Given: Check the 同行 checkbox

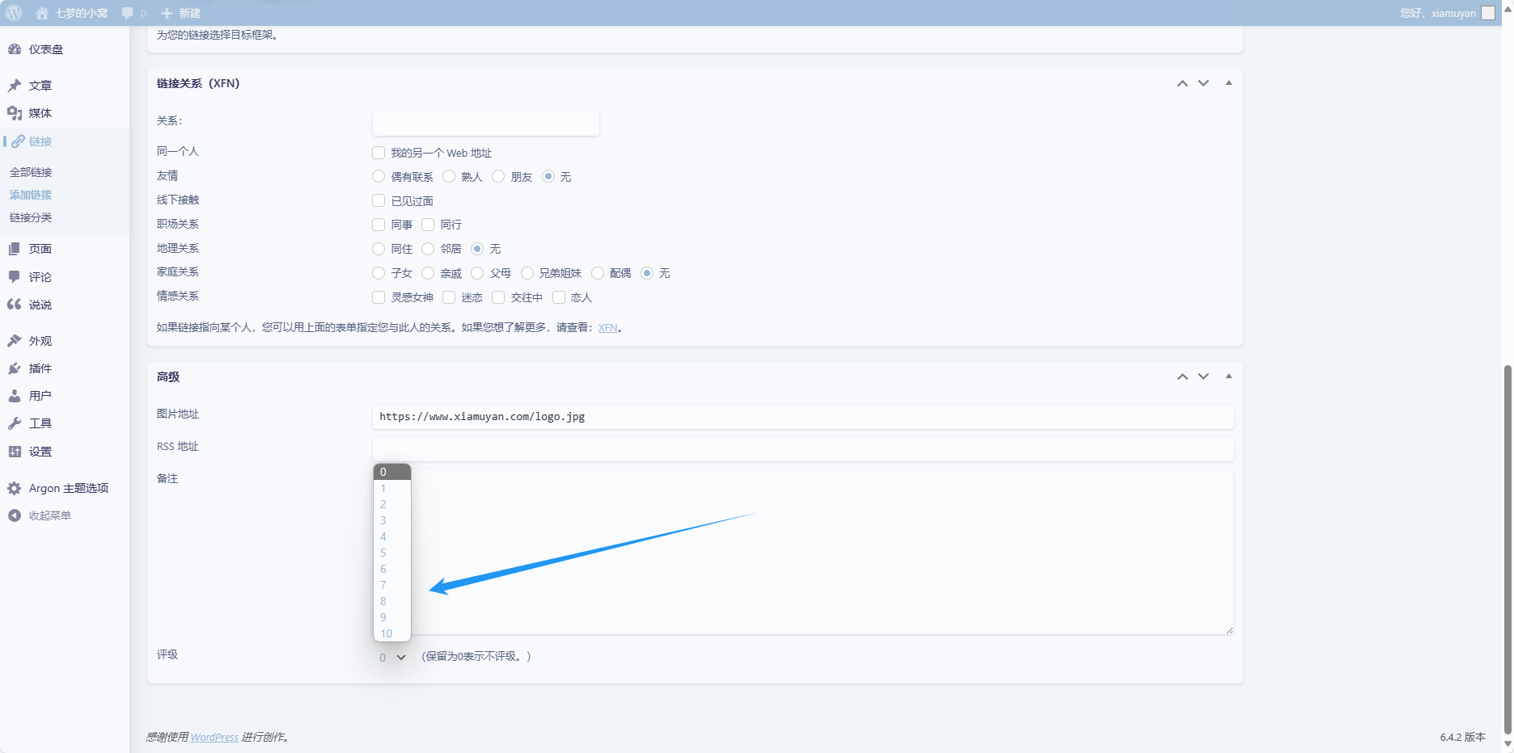Looking at the screenshot, I should click(x=428, y=225).
